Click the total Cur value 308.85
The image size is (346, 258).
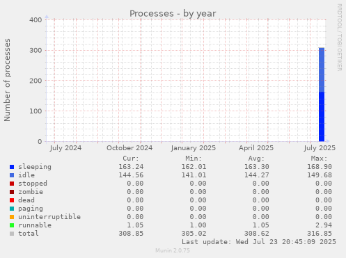[x=131, y=234]
